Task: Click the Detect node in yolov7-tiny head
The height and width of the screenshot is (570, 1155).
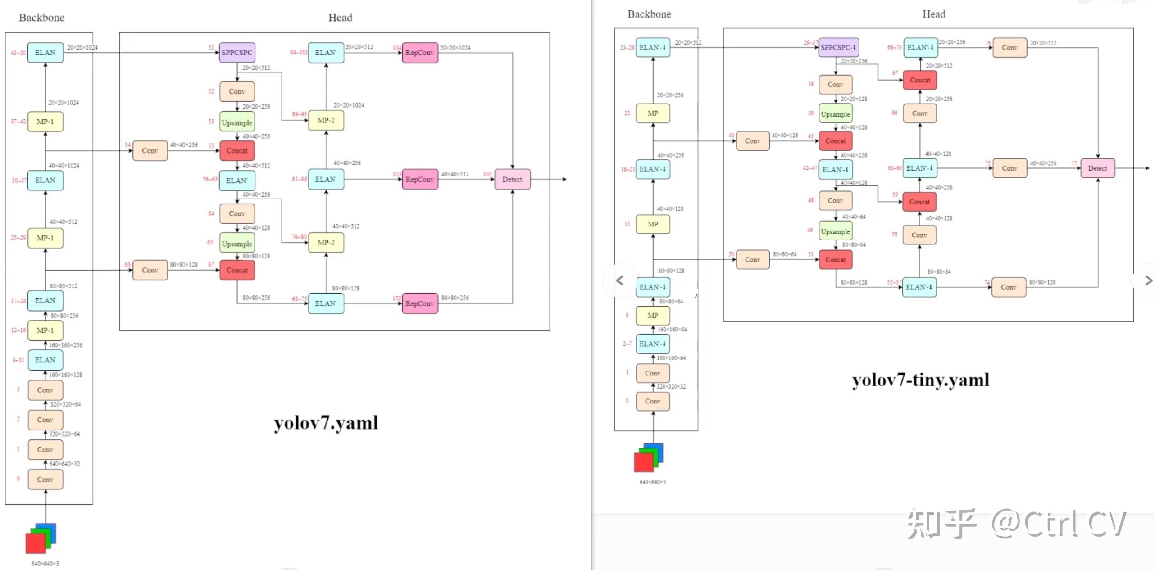Action: point(1097,168)
